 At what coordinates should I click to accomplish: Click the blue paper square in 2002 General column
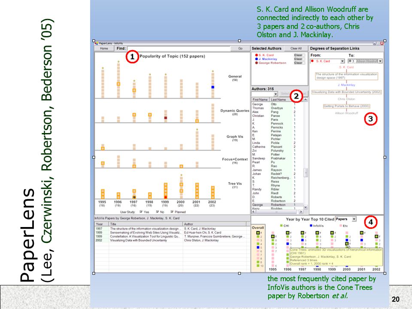point(213,87)
